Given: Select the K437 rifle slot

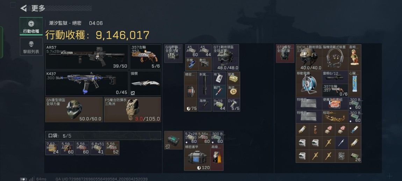Looking at the screenshot, I should tap(87, 83).
